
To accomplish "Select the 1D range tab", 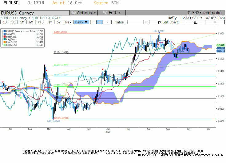I will (x=5, y=22).
